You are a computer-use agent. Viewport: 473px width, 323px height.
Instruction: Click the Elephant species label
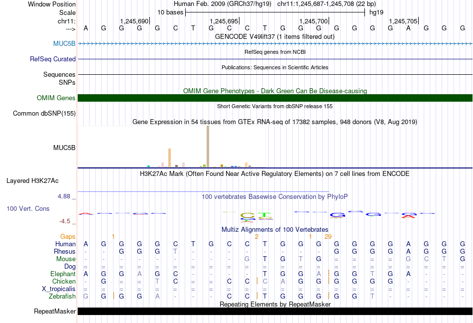point(63,274)
